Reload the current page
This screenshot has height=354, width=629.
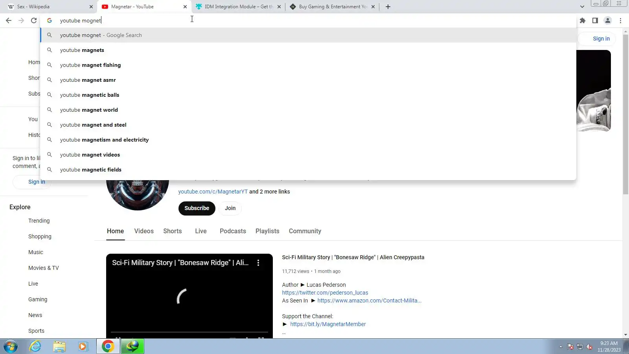34,20
